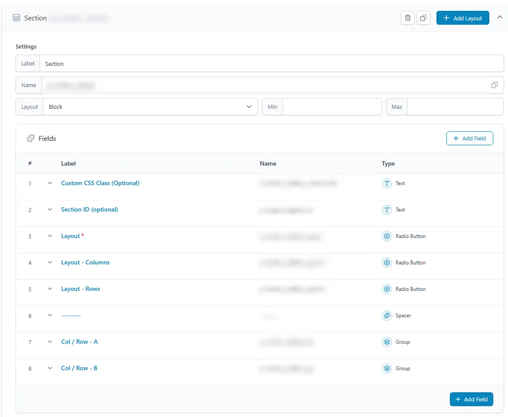Screen dimensions: 508x417
Task: Expand the Col / Row - B field
Action: tap(50, 368)
